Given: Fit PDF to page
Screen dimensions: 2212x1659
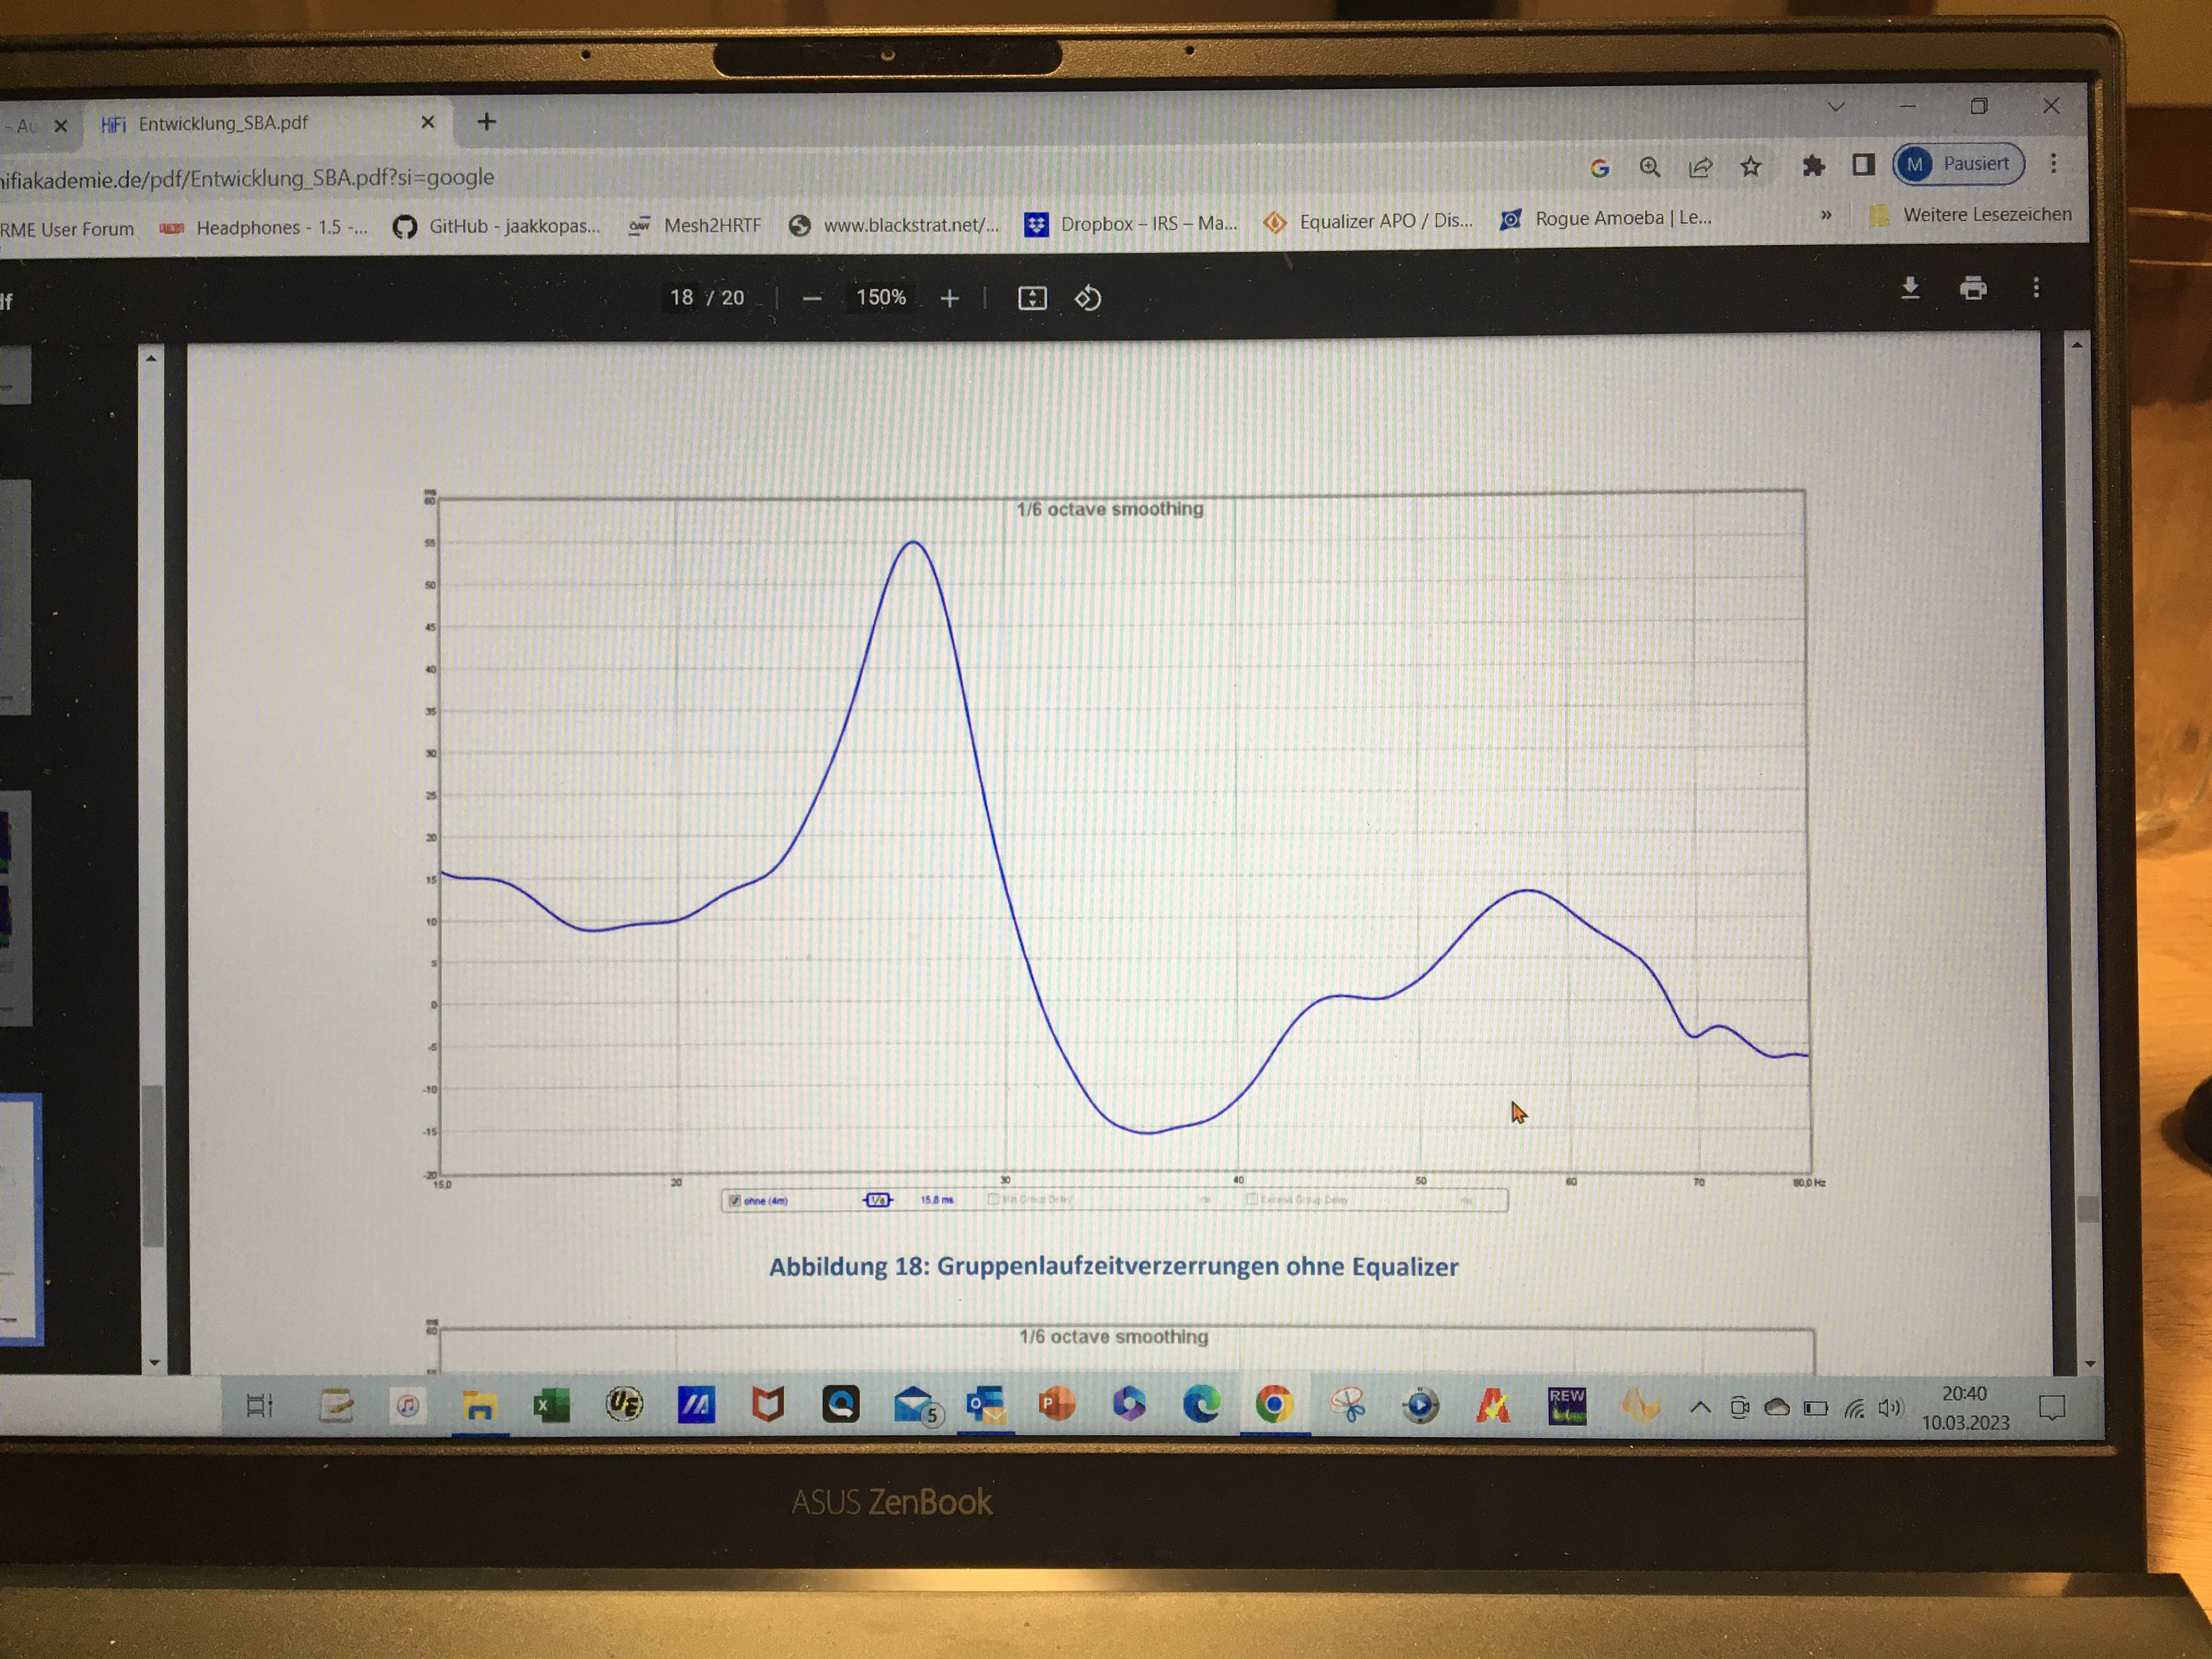Looking at the screenshot, I should tap(1032, 298).
